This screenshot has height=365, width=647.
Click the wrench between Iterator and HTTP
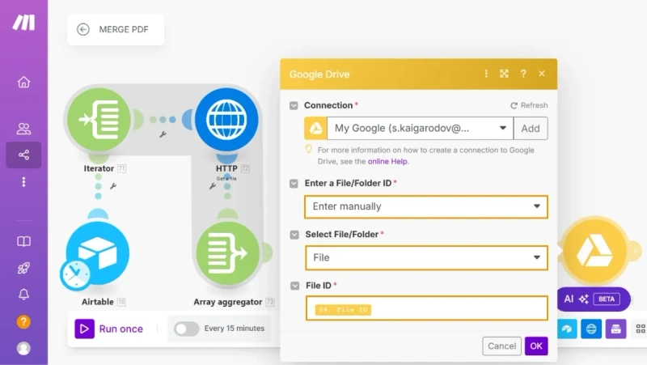point(163,134)
